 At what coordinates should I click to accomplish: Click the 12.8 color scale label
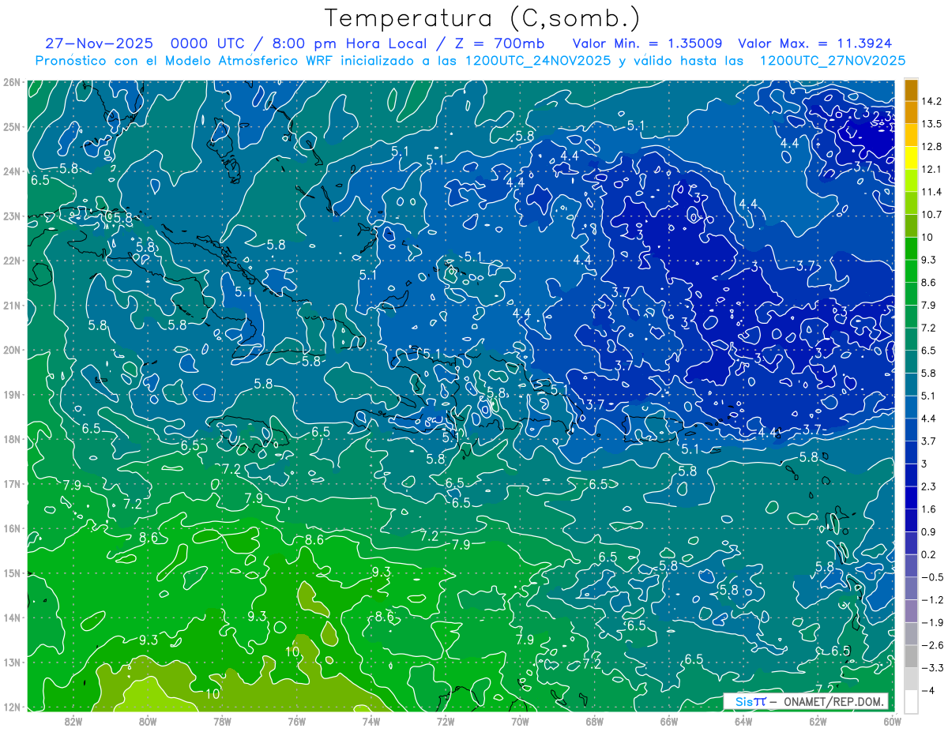tap(931, 147)
